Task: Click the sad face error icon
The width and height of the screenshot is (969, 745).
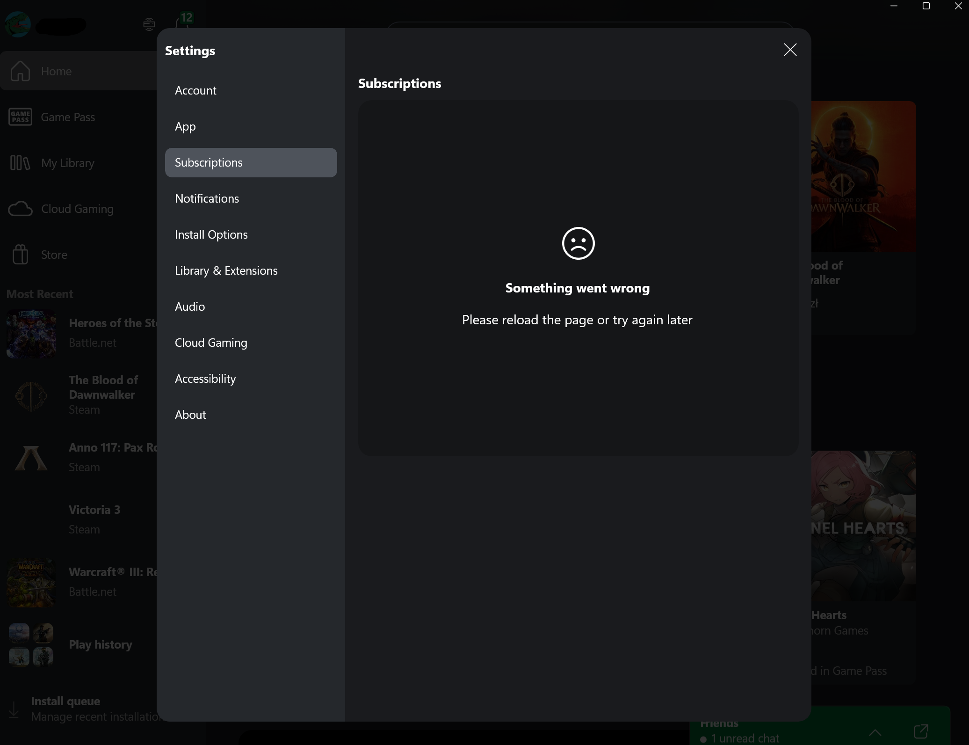Action: 578,243
